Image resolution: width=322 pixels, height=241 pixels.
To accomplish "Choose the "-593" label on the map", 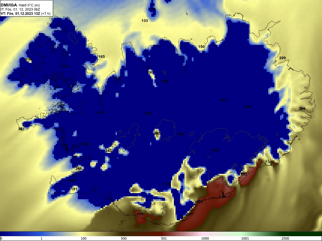I will pos(180,134).
